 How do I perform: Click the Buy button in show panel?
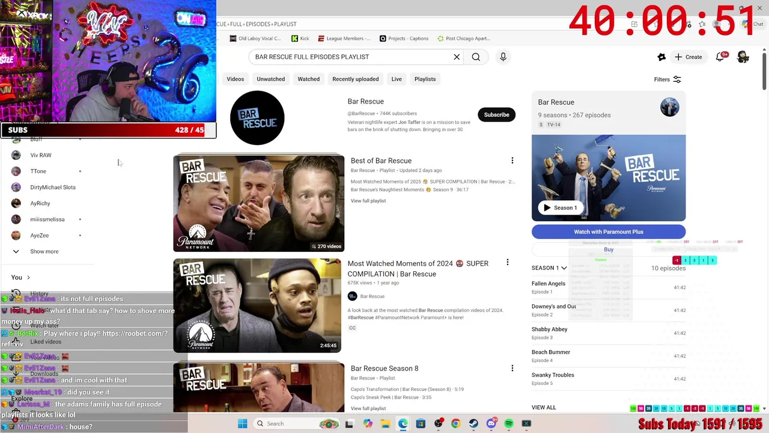609,250
